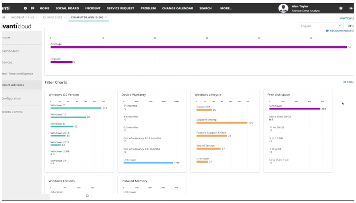Viewport: 356px width, 203px height.
Task: Open the Recommendations link
Action: (340, 31)
